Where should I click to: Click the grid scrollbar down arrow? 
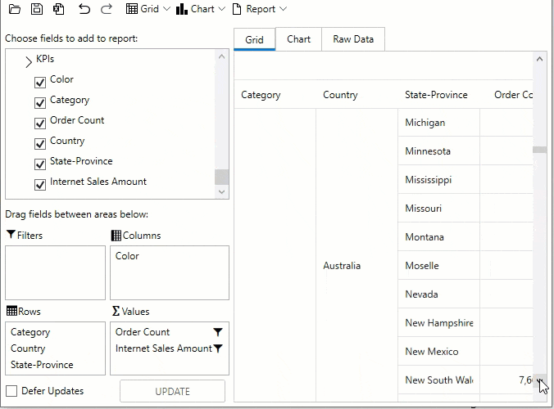coord(539,379)
